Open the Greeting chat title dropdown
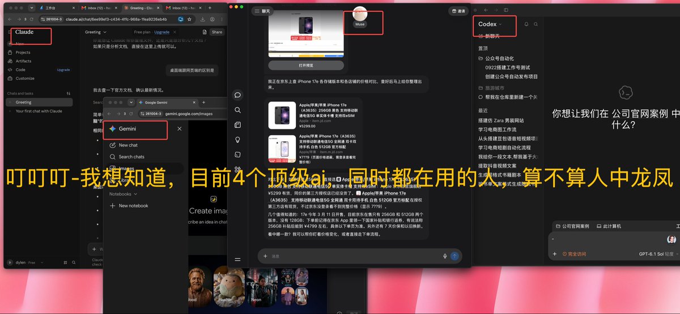This screenshot has height=314, width=680. point(95,32)
